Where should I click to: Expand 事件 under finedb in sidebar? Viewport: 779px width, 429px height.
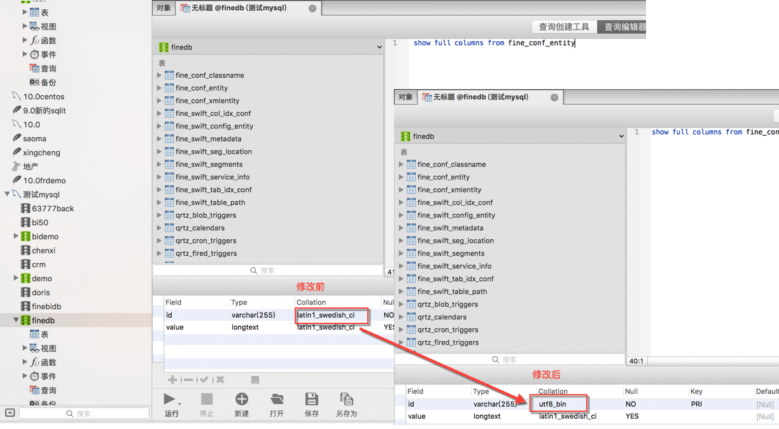[x=25, y=377]
